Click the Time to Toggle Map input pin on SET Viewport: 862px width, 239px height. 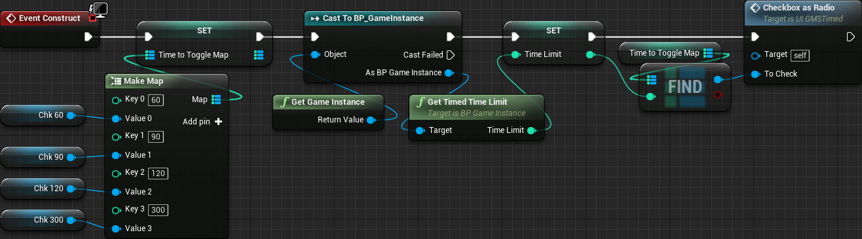click(x=149, y=55)
